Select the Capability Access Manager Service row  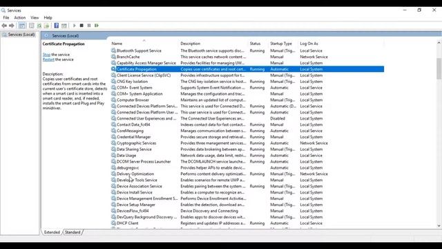tap(247, 63)
